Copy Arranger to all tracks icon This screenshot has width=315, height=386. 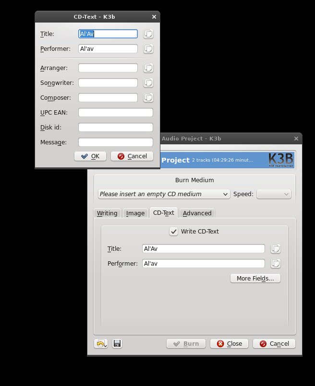coord(148,68)
